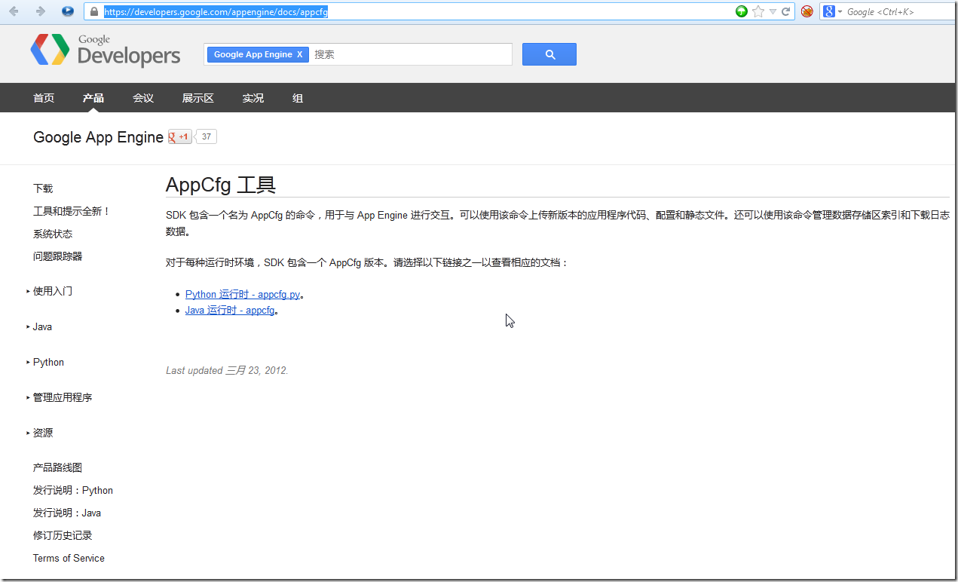Click the Last updated 三月 23, 2012 text
Viewport: 958px width, 582px height.
tap(227, 370)
